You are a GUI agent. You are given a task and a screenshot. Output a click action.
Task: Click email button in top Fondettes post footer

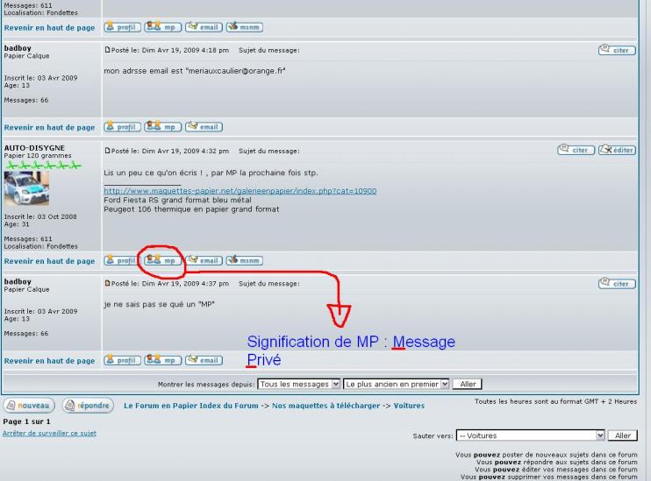point(204,27)
